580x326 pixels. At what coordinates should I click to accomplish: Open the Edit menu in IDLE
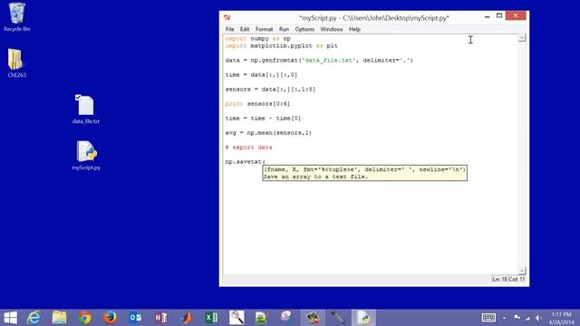coord(245,29)
